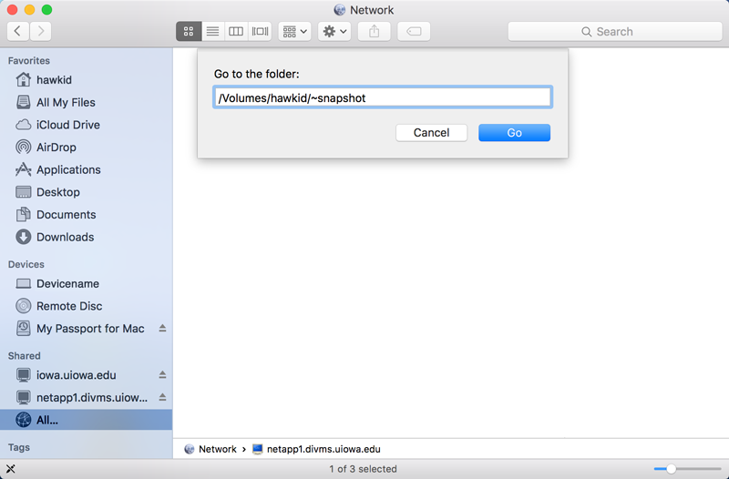The width and height of the screenshot is (729, 479).
Task: Open the Arrange items dropdown
Action: (x=295, y=31)
